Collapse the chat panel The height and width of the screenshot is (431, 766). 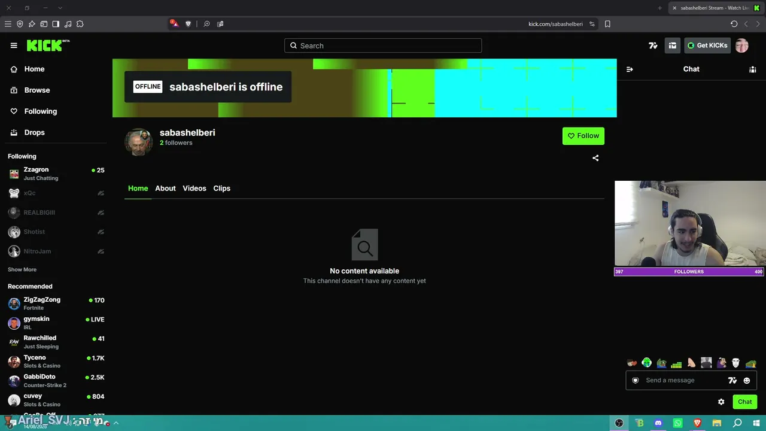coord(630,69)
